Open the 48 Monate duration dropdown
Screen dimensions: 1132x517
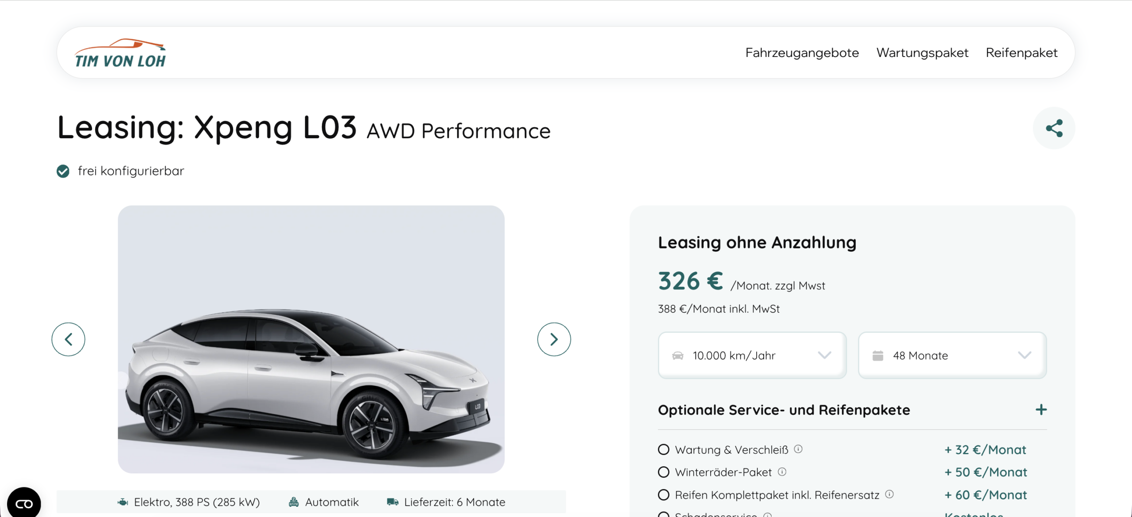click(x=952, y=355)
